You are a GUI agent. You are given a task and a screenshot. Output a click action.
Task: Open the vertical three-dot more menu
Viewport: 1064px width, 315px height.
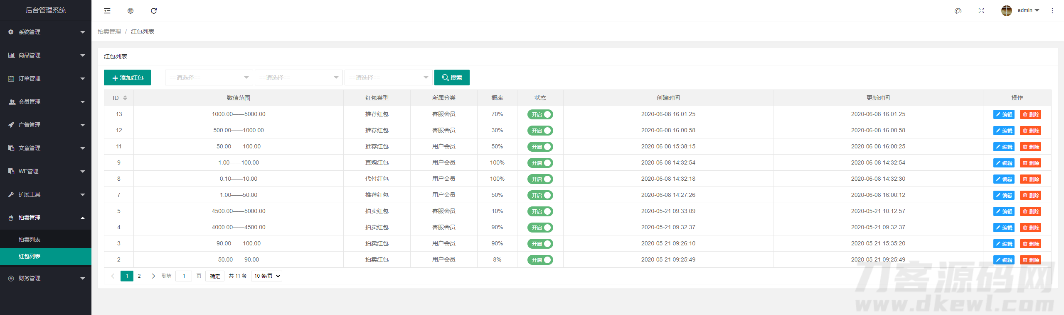click(1052, 11)
